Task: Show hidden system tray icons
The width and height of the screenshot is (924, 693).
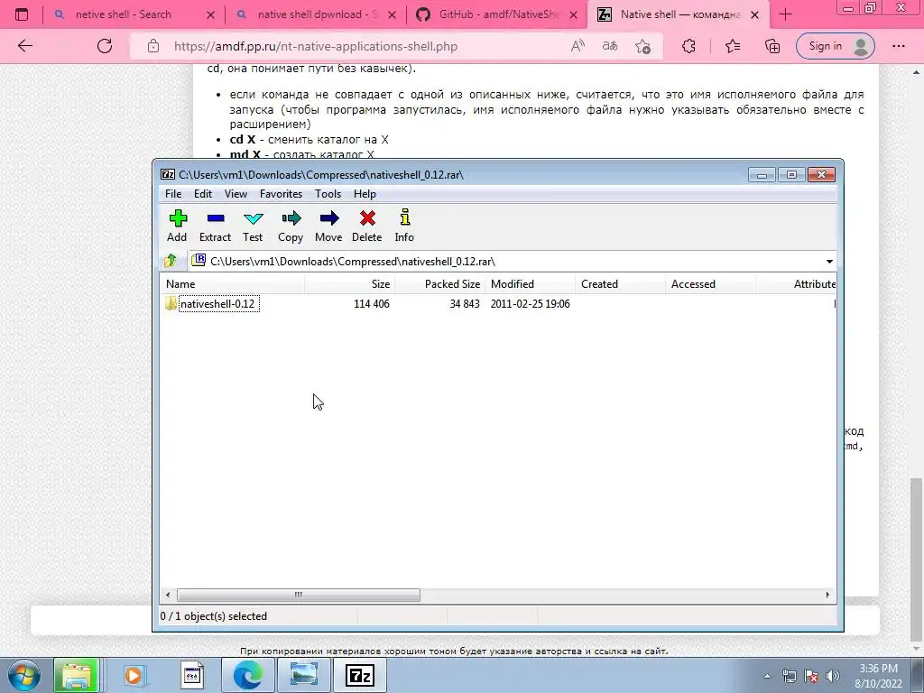Action: coord(767,676)
